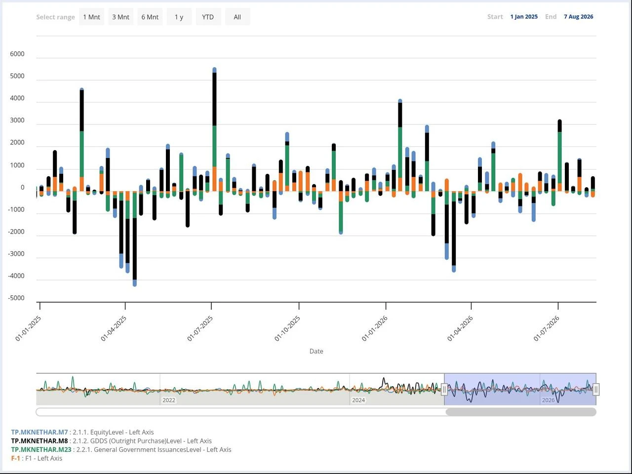This screenshot has height=474, width=632.
Task: Toggle TP.MKNETHAR.M7 EquityLevel legend series
Action: click(82, 432)
